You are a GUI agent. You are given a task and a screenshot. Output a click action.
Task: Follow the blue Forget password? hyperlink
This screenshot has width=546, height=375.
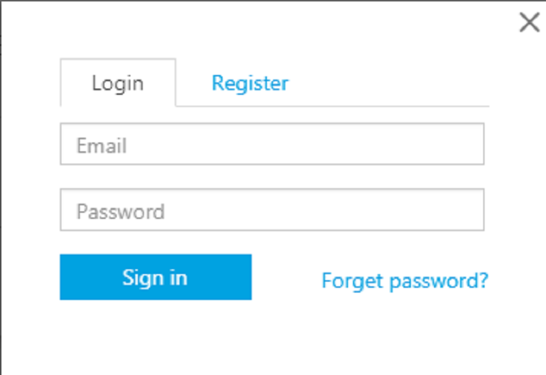pos(405,281)
